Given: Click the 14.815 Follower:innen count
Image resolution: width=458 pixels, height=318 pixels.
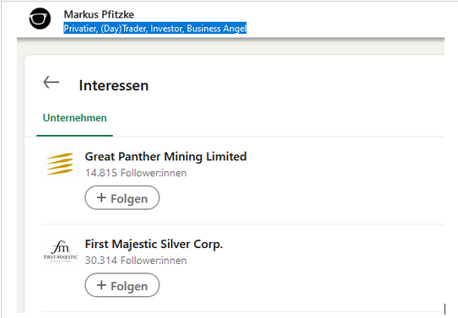Looking at the screenshot, I should pos(136,173).
